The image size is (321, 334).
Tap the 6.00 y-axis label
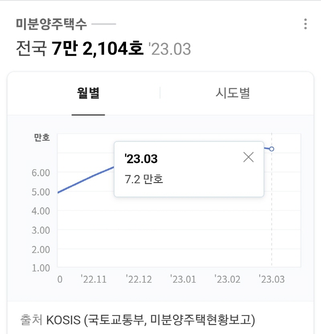point(41,173)
